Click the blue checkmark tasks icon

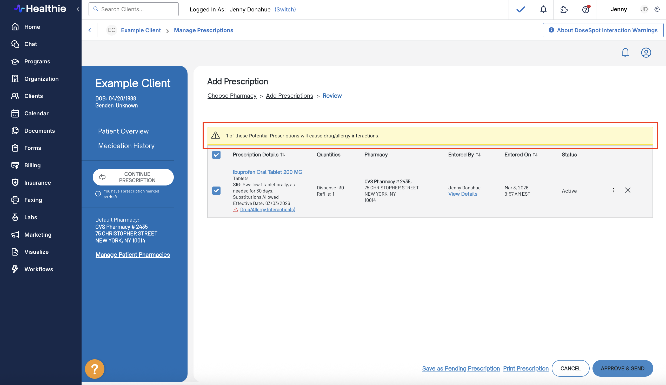(520, 10)
